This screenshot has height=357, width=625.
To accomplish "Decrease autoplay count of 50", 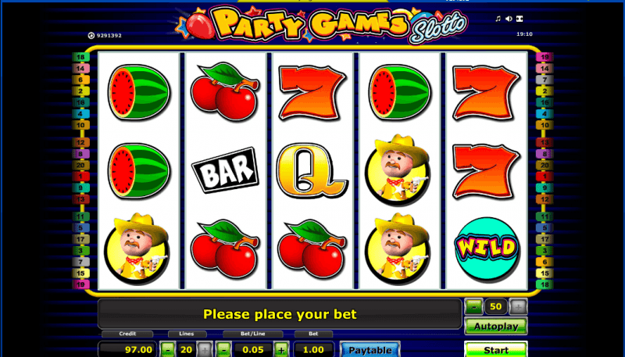I will pyautogui.click(x=473, y=307).
